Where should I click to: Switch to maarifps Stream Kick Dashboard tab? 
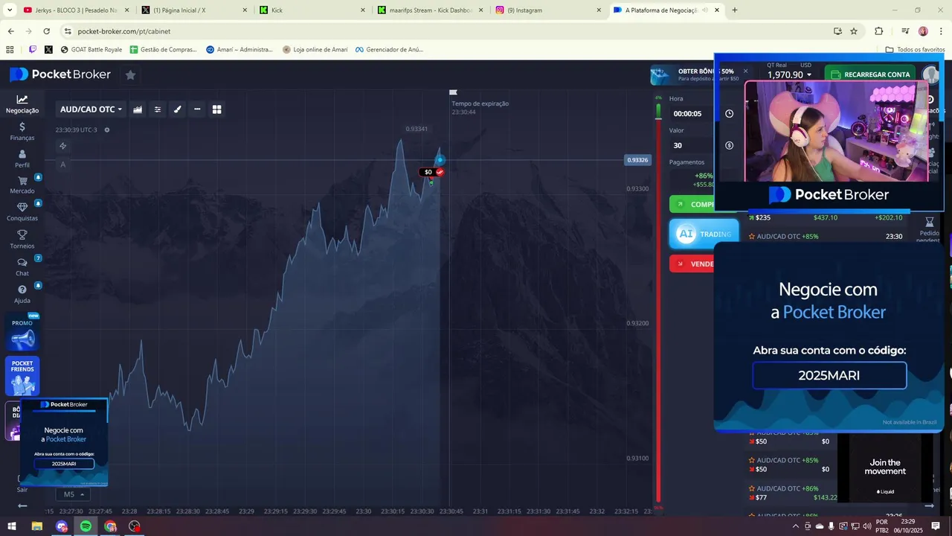click(x=429, y=10)
